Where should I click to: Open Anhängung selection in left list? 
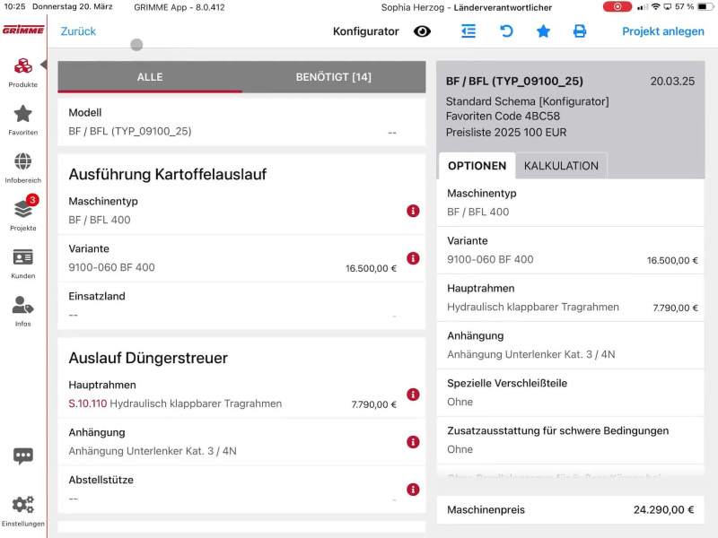tap(241, 442)
